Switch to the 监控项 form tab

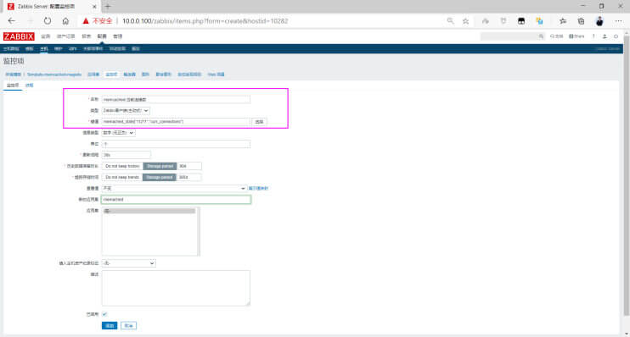[13, 86]
